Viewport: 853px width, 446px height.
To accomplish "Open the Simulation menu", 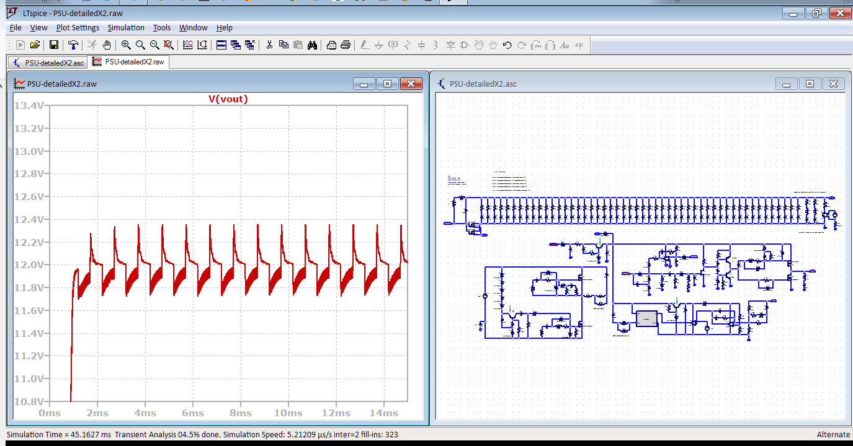I will [126, 27].
